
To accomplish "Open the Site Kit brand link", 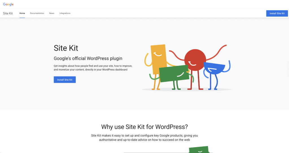I will click(x=8, y=13).
